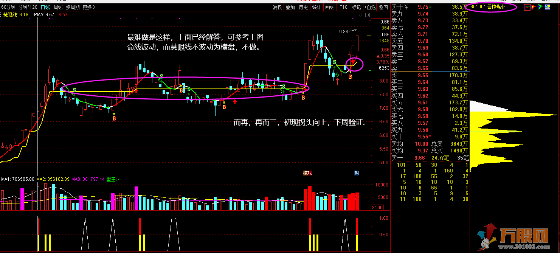
Task: Expand the 更多 periods menu
Action: [x=89, y=7]
